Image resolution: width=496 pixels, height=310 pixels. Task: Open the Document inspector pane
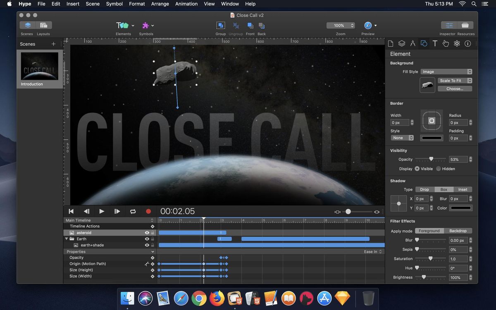[390, 43]
